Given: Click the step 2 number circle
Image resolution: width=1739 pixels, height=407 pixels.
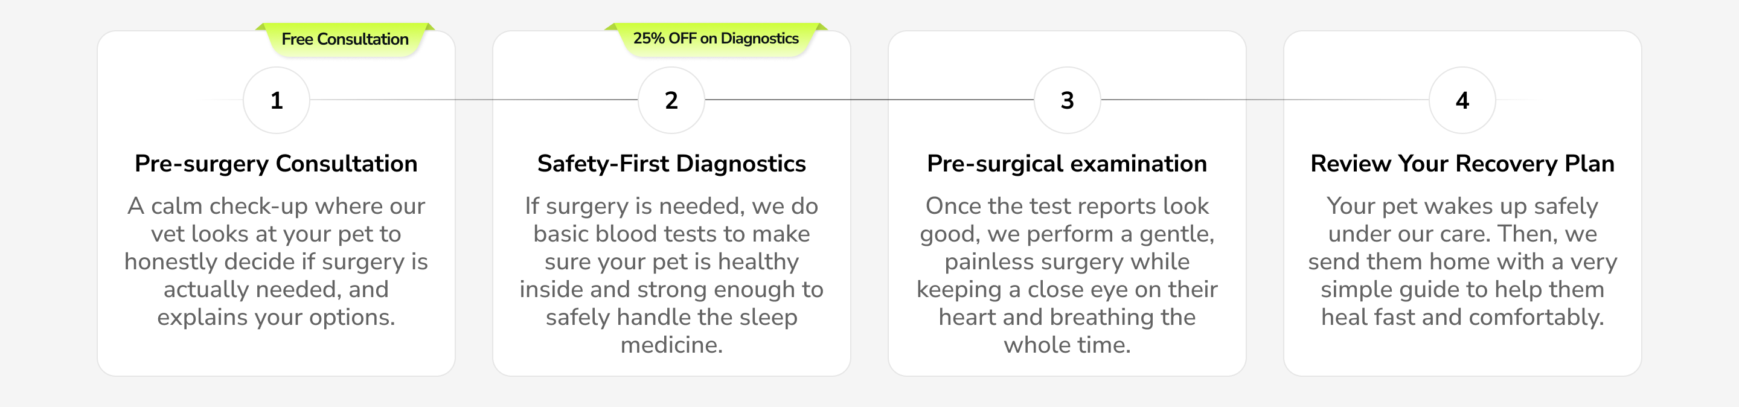Looking at the screenshot, I should click(x=671, y=100).
